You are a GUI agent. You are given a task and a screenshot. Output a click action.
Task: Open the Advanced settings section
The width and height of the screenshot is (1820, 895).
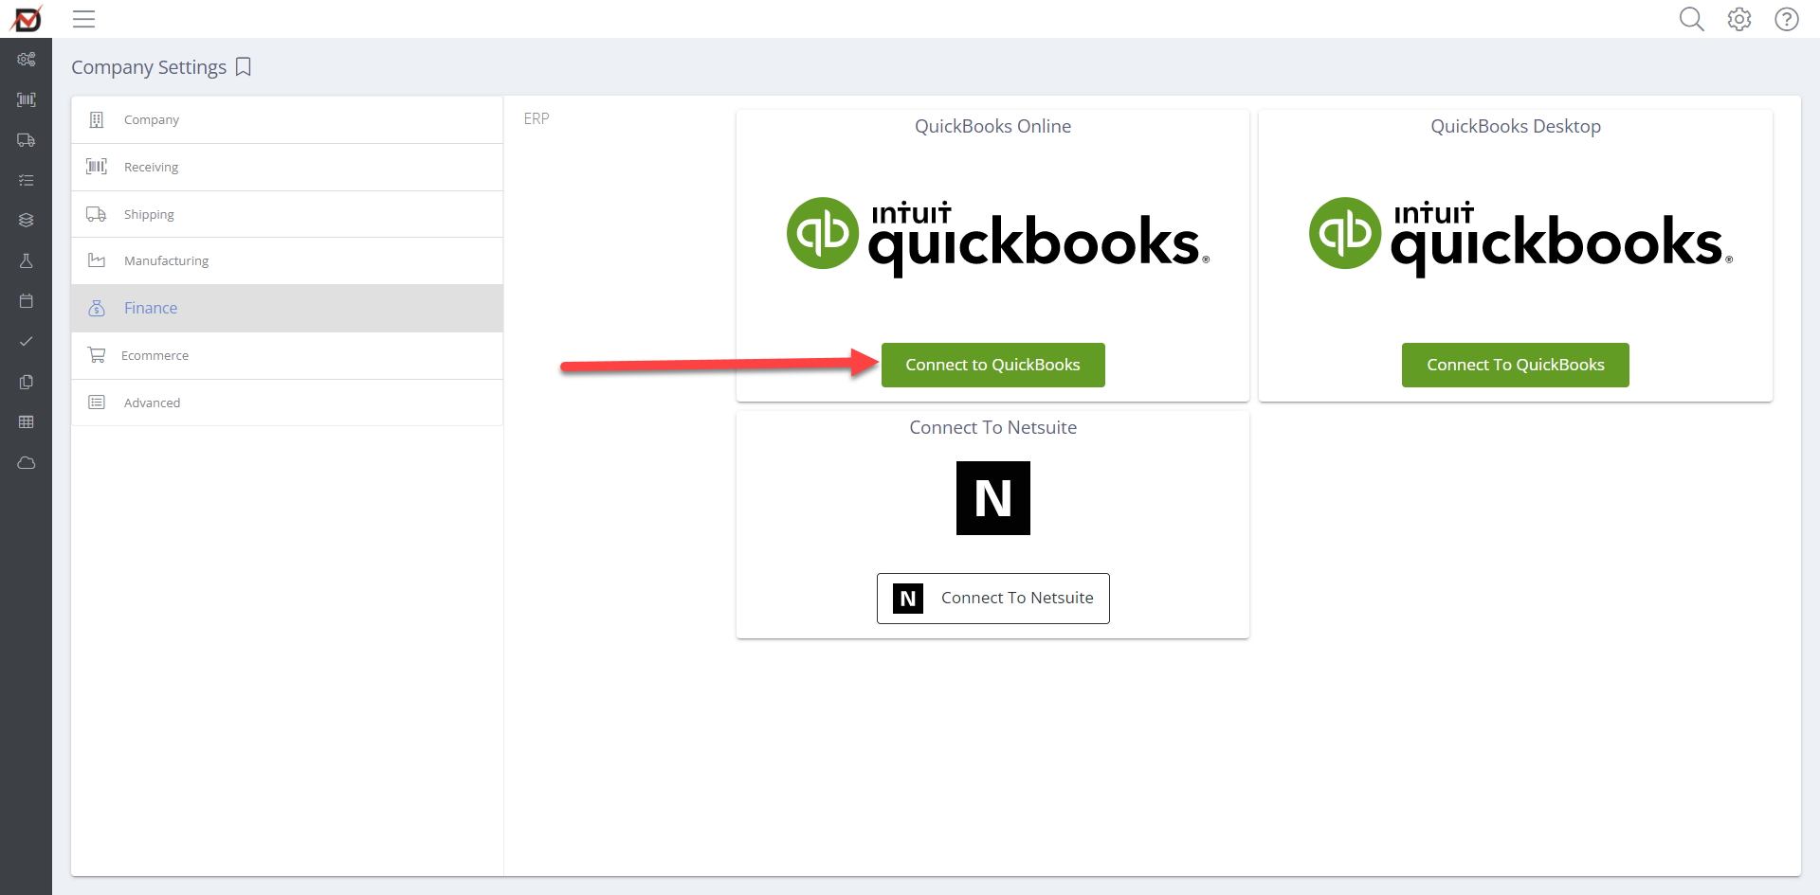(287, 403)
